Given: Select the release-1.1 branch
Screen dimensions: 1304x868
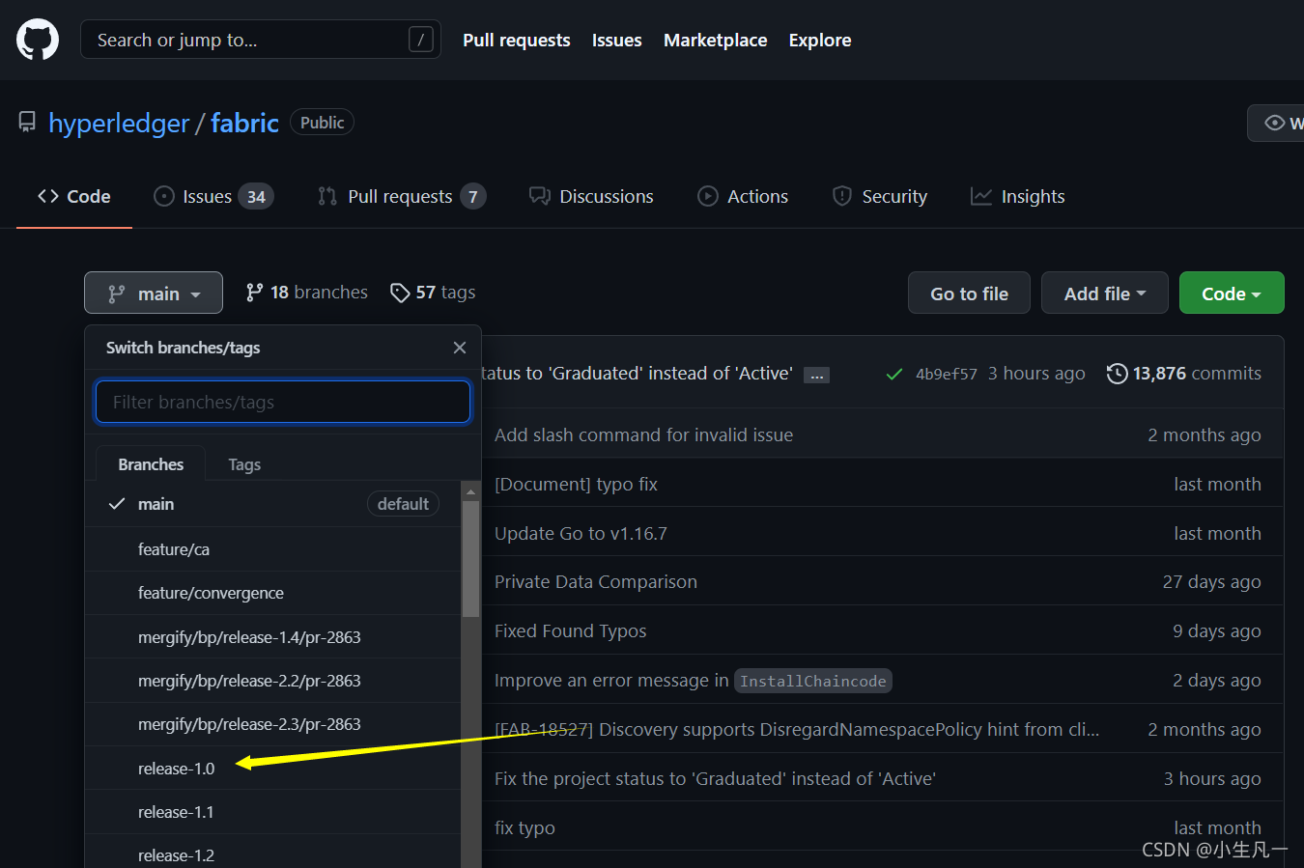Looking at the screenshot, I should [273, 812].
